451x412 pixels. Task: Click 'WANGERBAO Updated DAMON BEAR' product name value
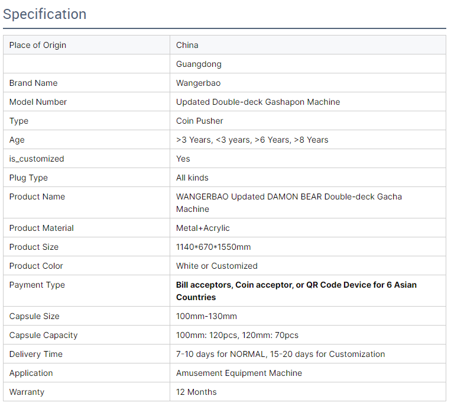click(x=289, y=203)
